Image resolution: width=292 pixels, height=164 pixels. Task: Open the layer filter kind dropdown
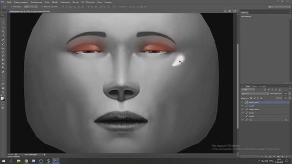(x=248, y=90)
